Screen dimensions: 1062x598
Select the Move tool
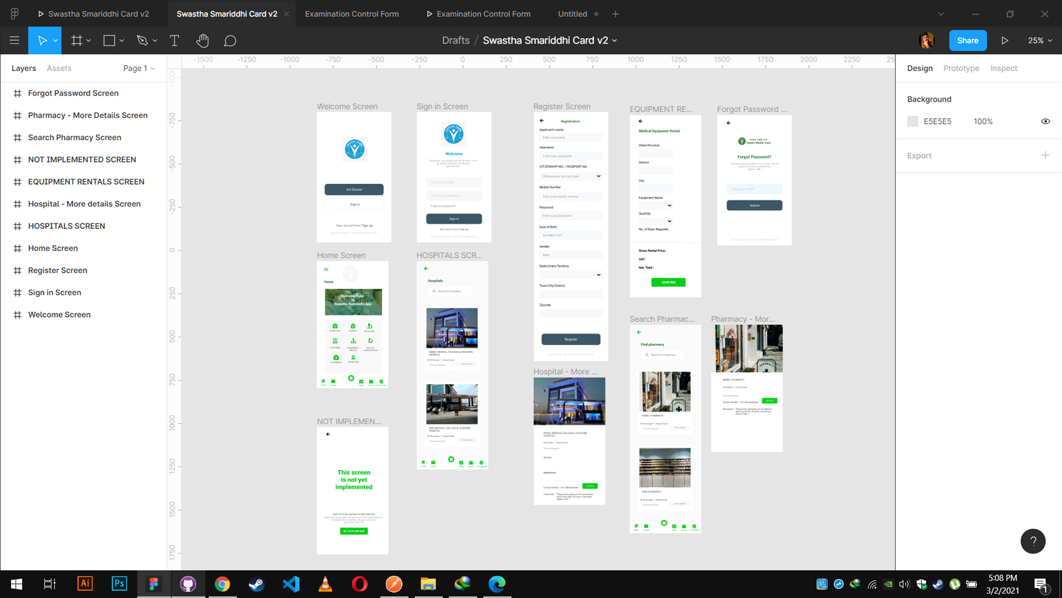pos(42,40)
